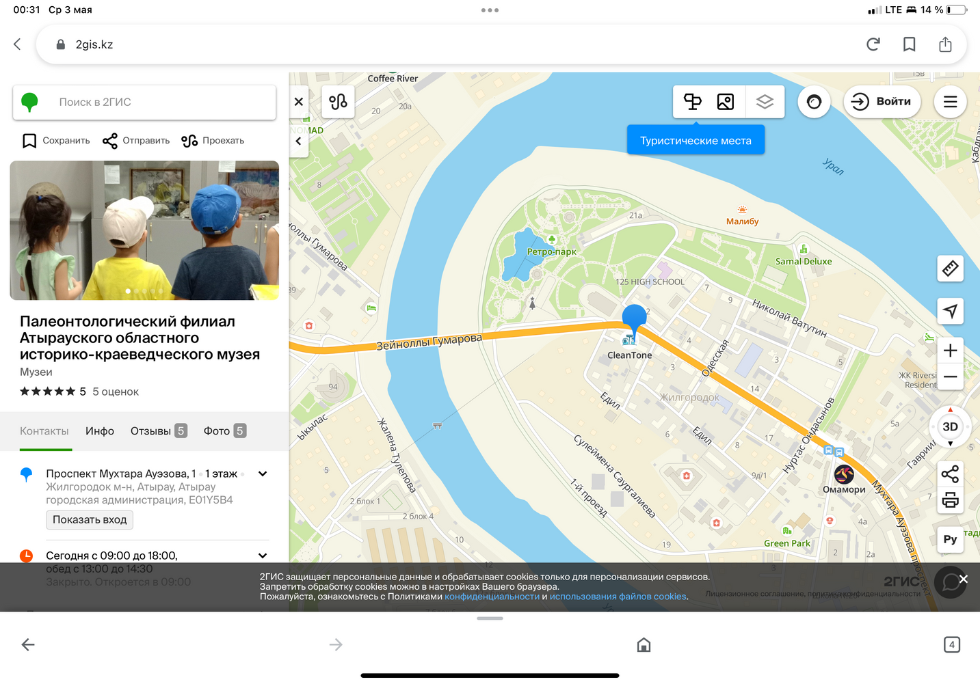Viewport: 980px width, 684px height.
Task: Expand the address details chevron
Action: point(263,474)
